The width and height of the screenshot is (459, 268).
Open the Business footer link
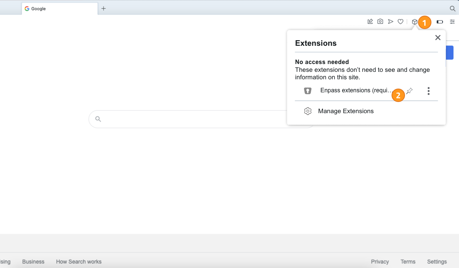coord(33,262)
